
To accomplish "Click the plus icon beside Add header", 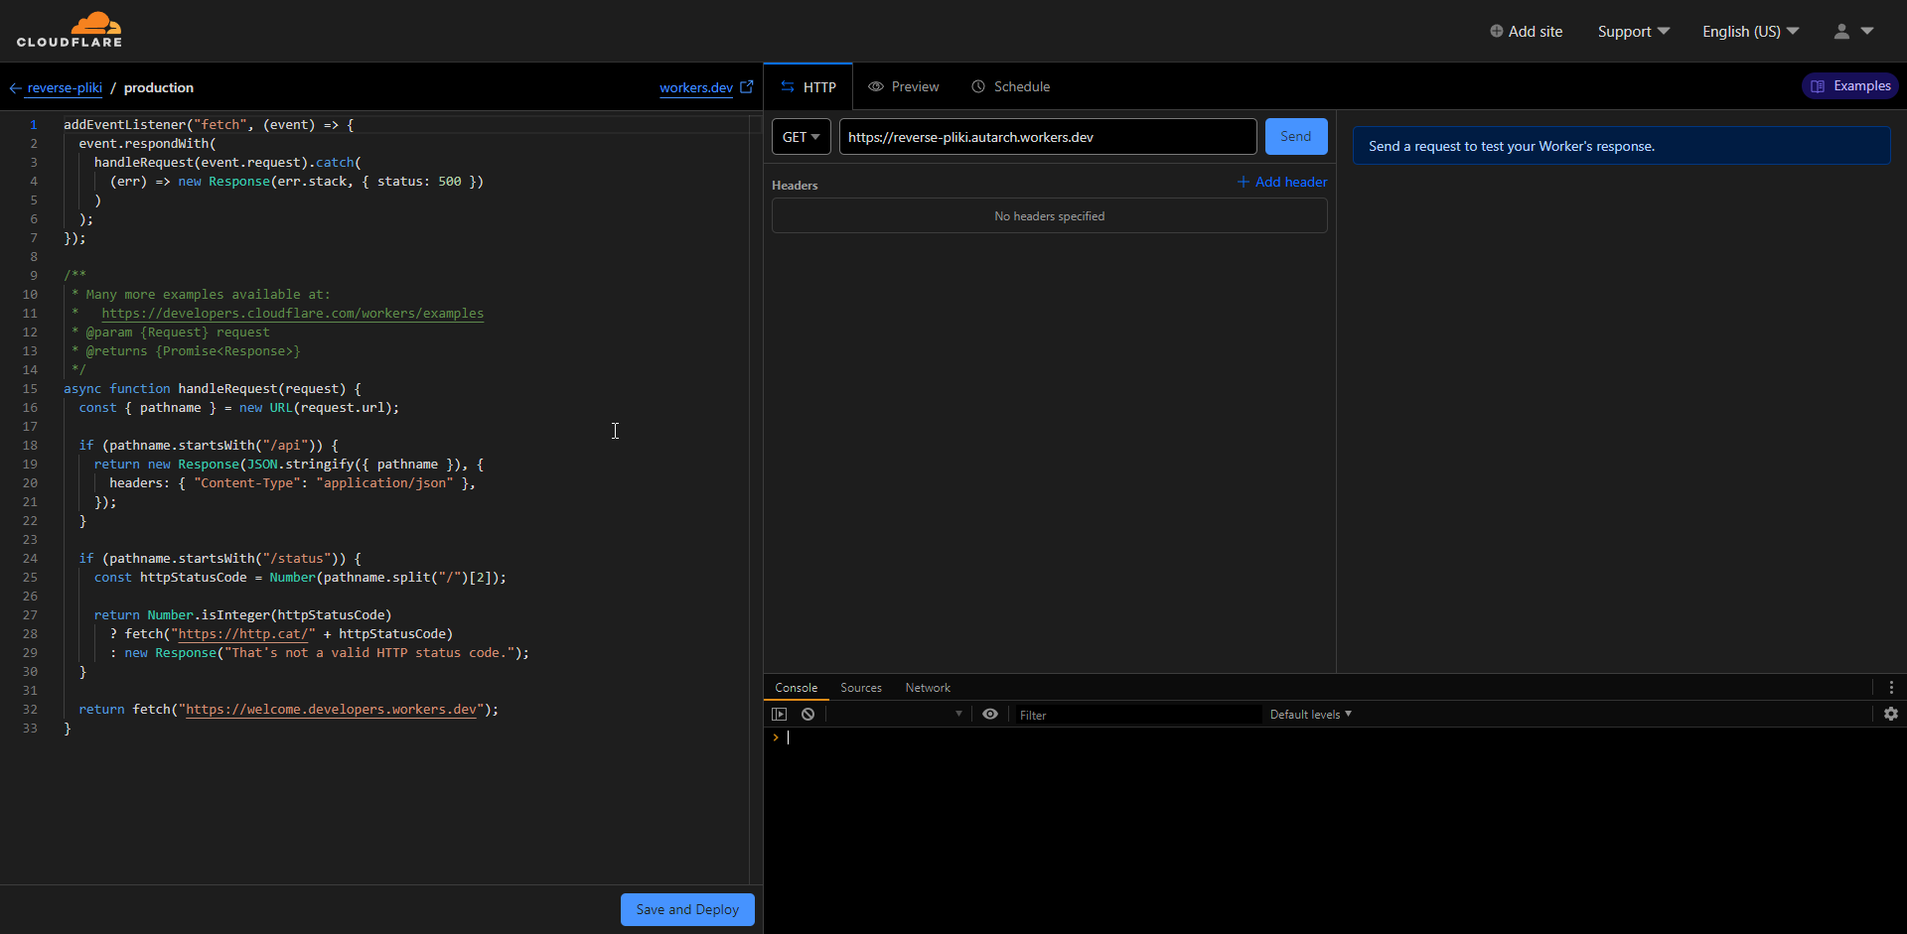I will click(x=1243, y=182).
